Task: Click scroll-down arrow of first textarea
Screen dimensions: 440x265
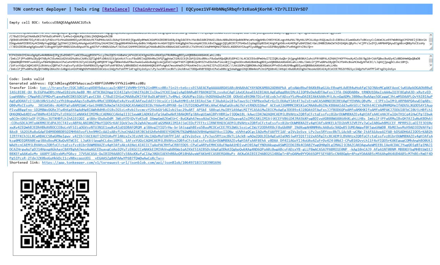Action: 431,44
